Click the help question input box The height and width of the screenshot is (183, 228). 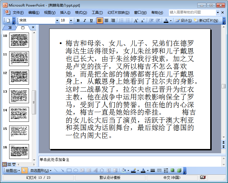click(192, 13)
